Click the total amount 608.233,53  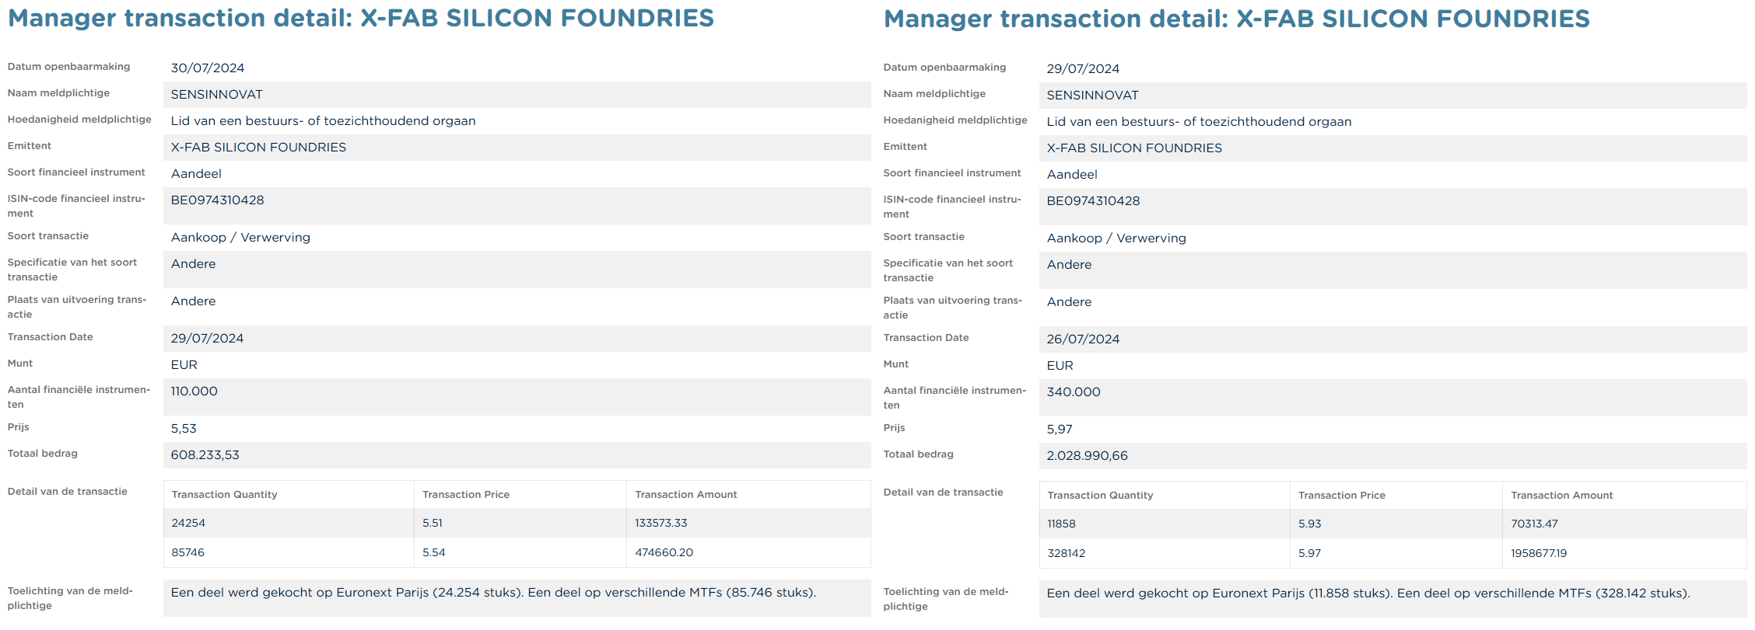click(x=205, y=455)
